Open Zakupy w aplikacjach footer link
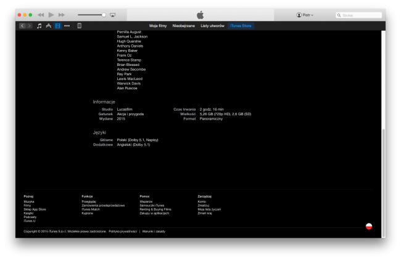The width and height of the screenshot is (401, 260). 154,213
